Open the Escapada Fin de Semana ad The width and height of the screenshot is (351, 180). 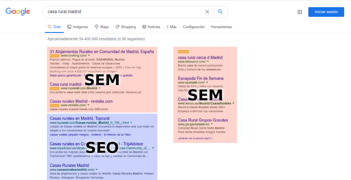(x=201, y=78)
